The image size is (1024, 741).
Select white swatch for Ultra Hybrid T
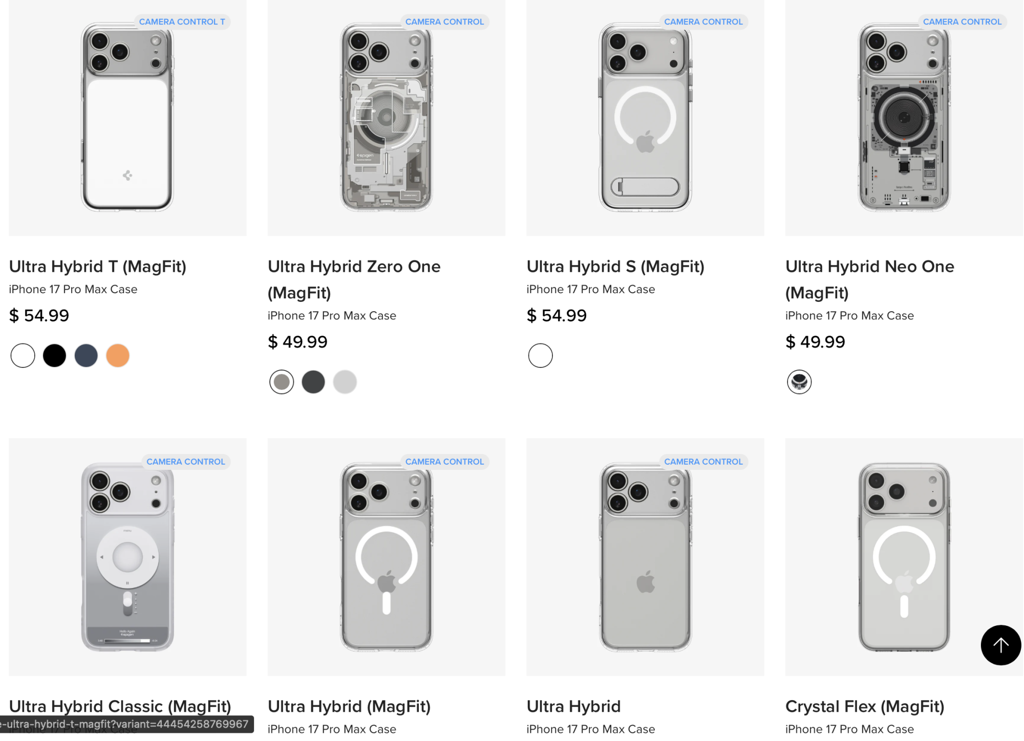[x=23, y=356]
